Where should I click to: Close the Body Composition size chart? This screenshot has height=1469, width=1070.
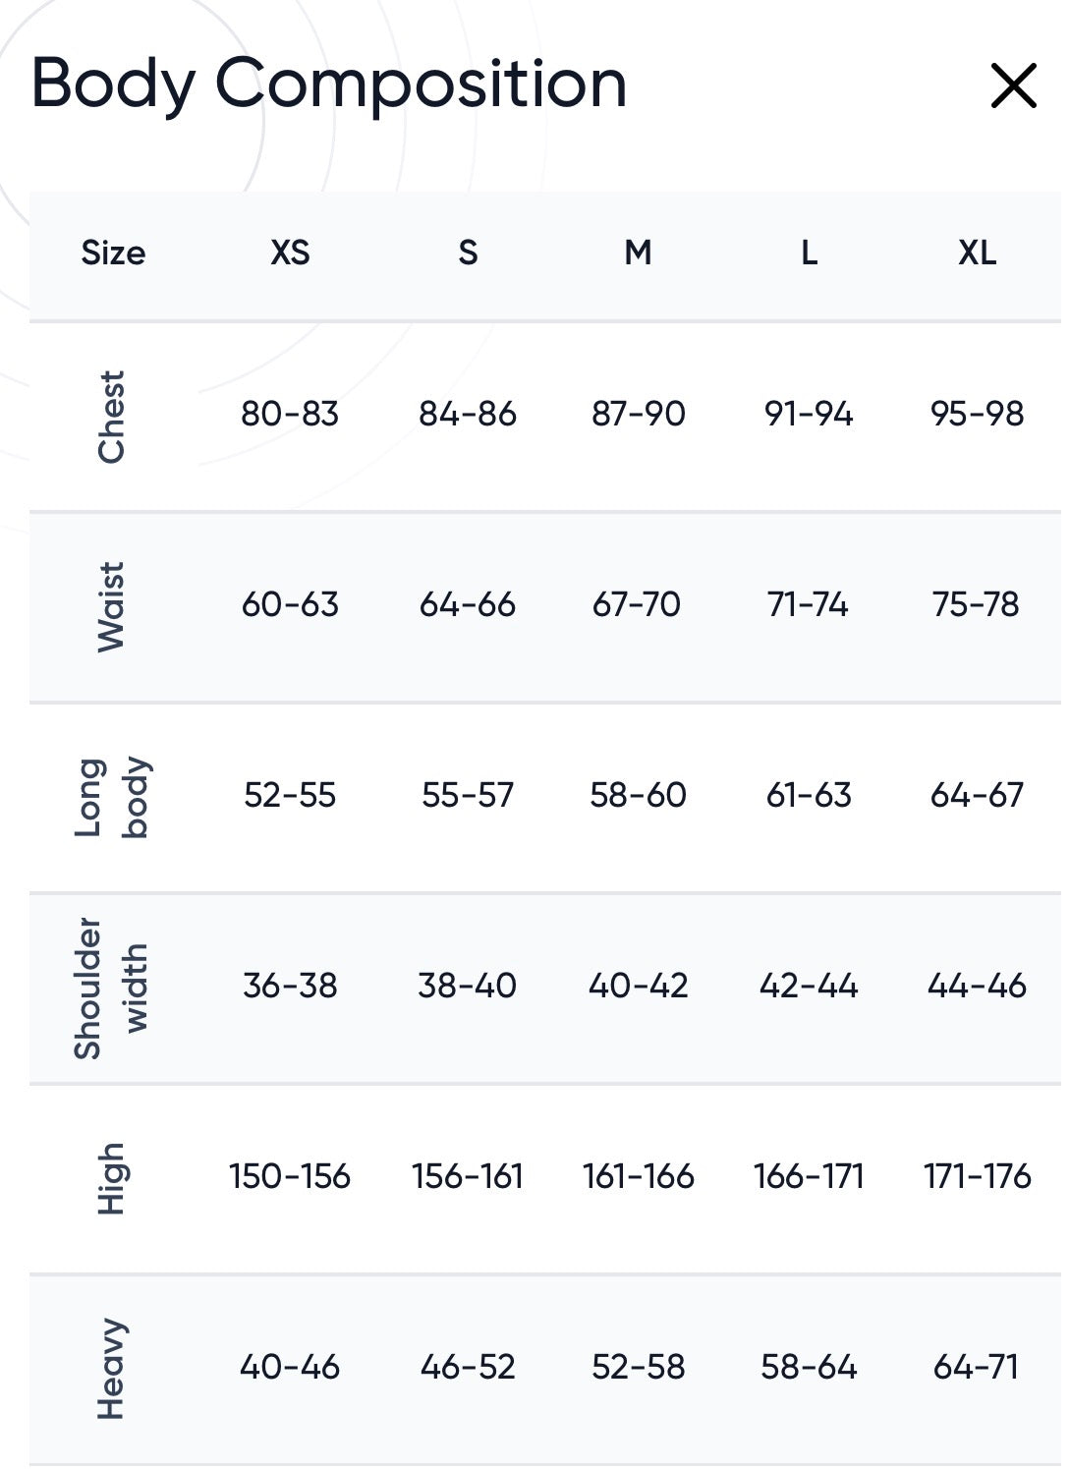[1013, 85]
